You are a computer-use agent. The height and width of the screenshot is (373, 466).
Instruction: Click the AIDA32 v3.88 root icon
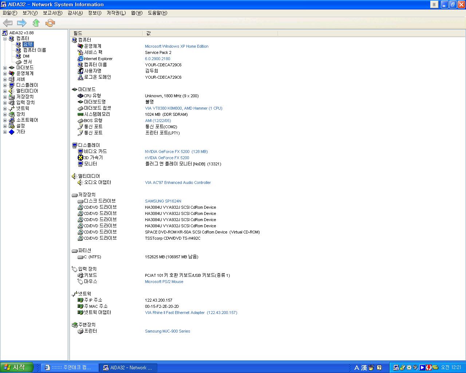pyautogui.click(x=5, y=33)
